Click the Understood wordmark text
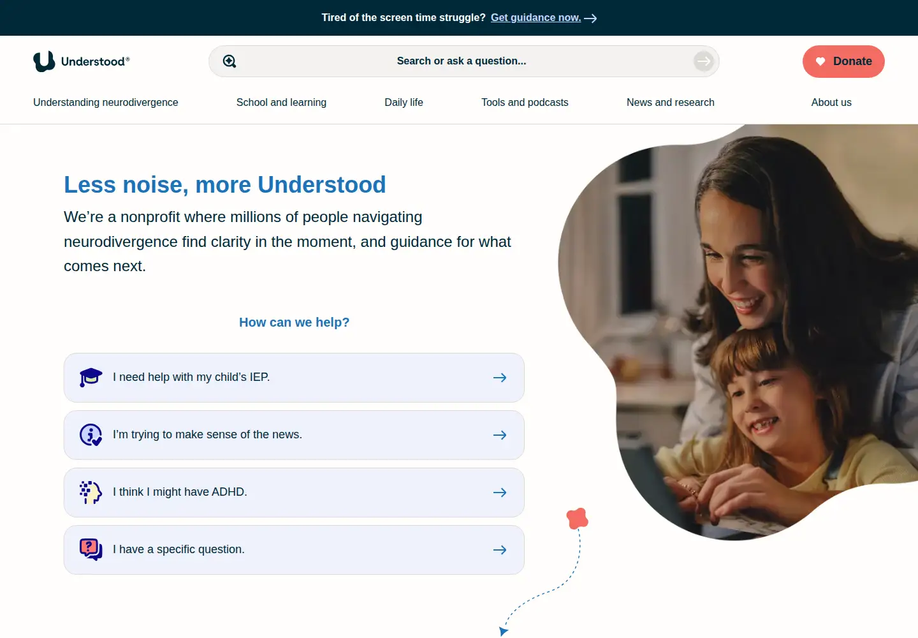 point(95,61)
